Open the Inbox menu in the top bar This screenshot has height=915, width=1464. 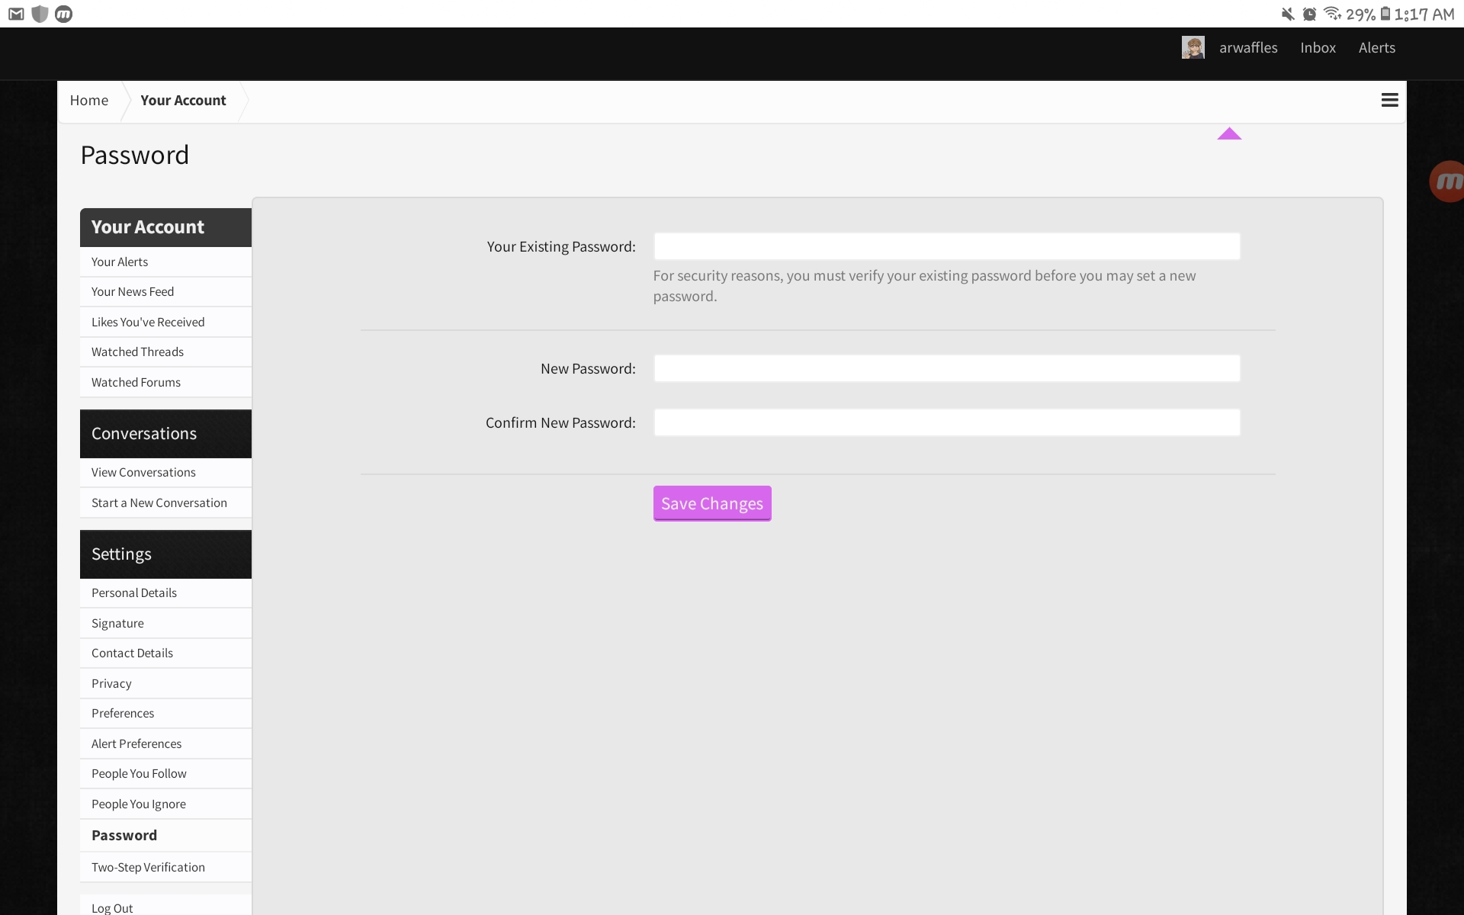pos(1318,47)
